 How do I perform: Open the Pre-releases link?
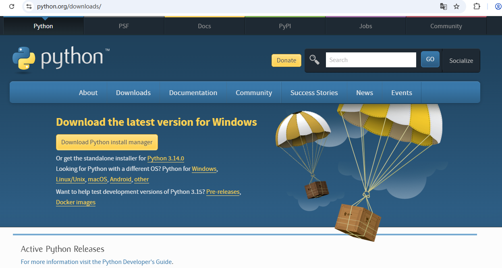223,192
